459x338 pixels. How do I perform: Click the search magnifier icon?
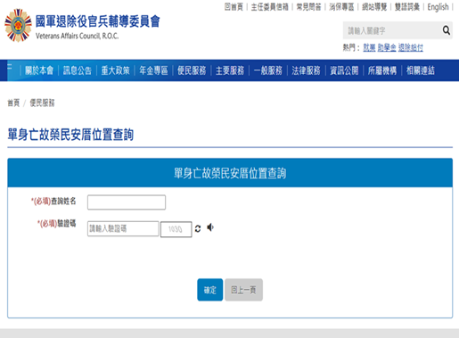pyautogui.click(x=446, y=30)
